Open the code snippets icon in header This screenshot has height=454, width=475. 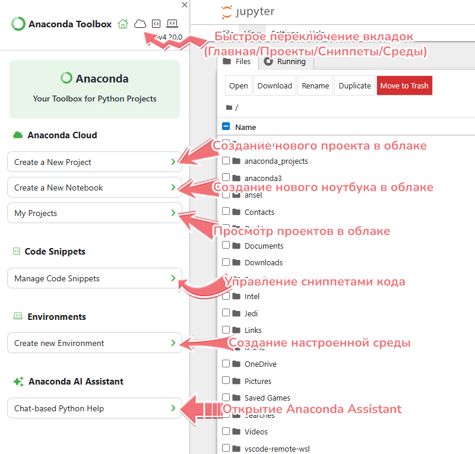(x=156, y=24)
